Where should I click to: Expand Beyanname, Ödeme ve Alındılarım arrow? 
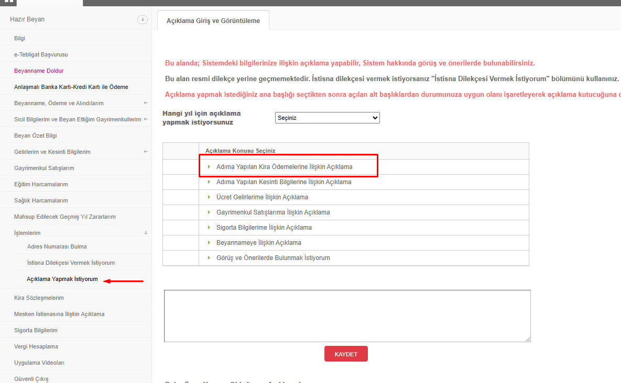point(146,103)
